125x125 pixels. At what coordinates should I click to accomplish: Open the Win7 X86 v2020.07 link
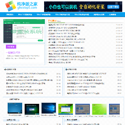87,74
